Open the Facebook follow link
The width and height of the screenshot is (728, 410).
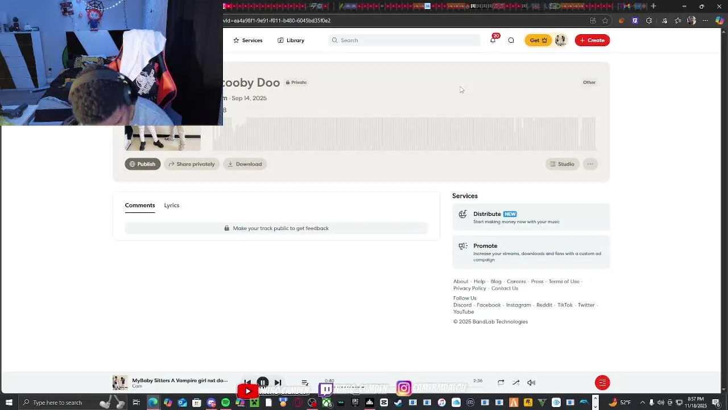[x=489, y=305]
